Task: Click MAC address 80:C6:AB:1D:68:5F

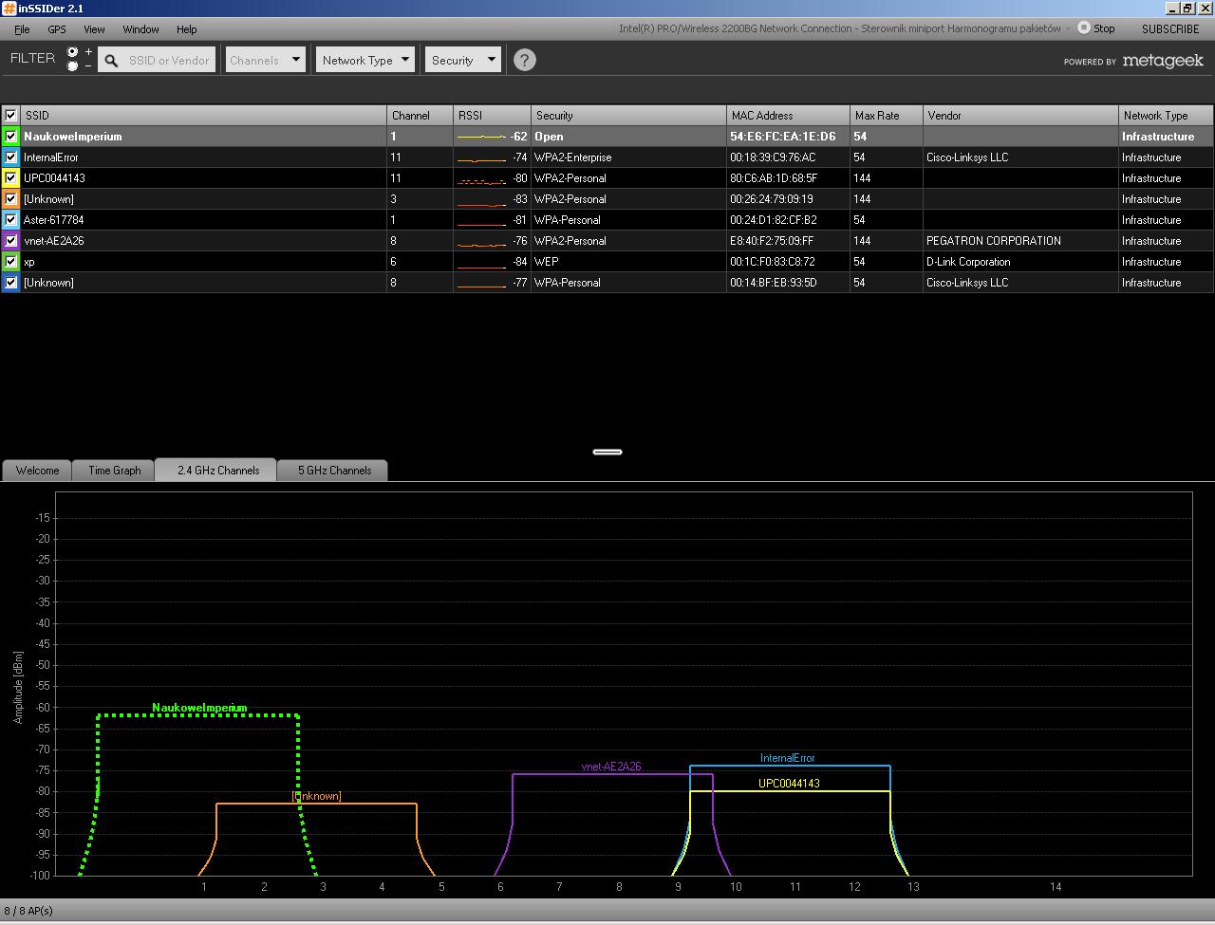Action: [774, 178]
